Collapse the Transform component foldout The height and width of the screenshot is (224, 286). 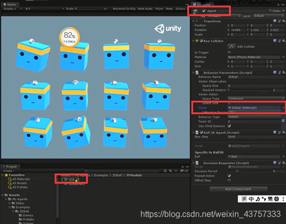(x=194, y=21)
